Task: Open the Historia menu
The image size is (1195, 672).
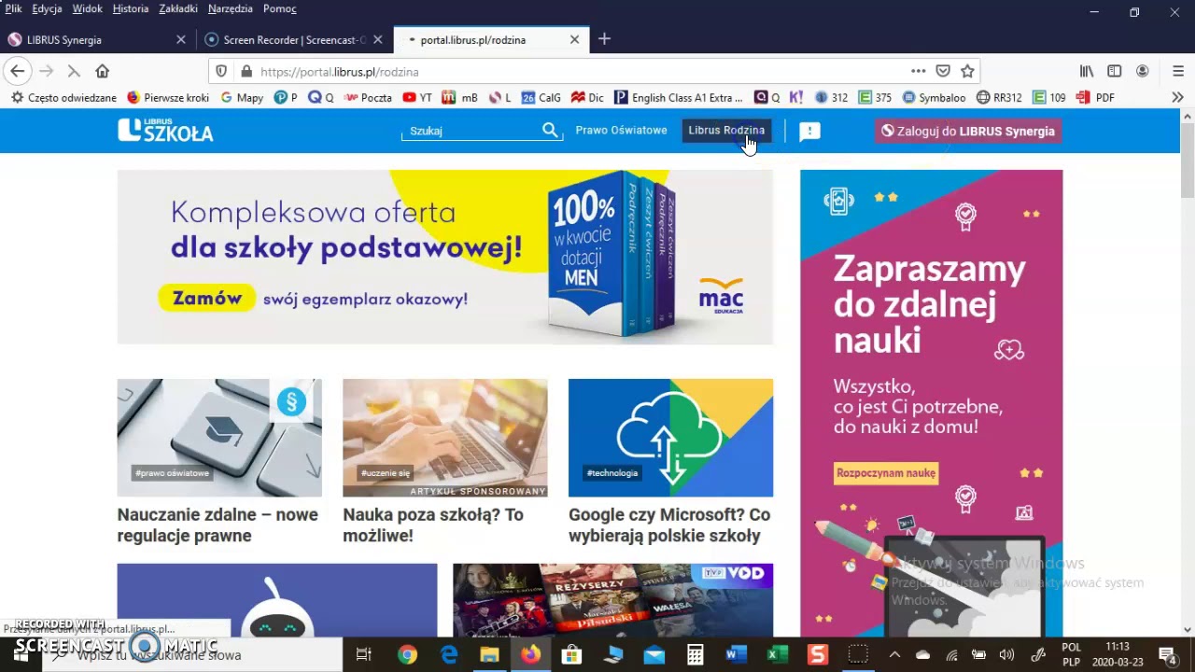Action: 131,8
